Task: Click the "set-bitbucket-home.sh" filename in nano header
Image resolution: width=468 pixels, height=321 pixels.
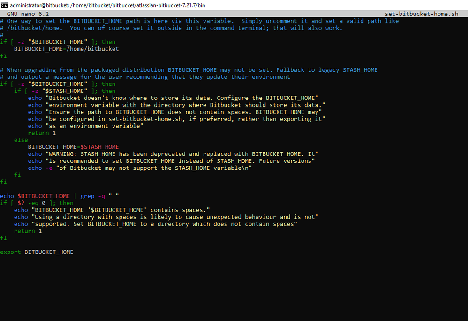Action: [x=422, y=14]
